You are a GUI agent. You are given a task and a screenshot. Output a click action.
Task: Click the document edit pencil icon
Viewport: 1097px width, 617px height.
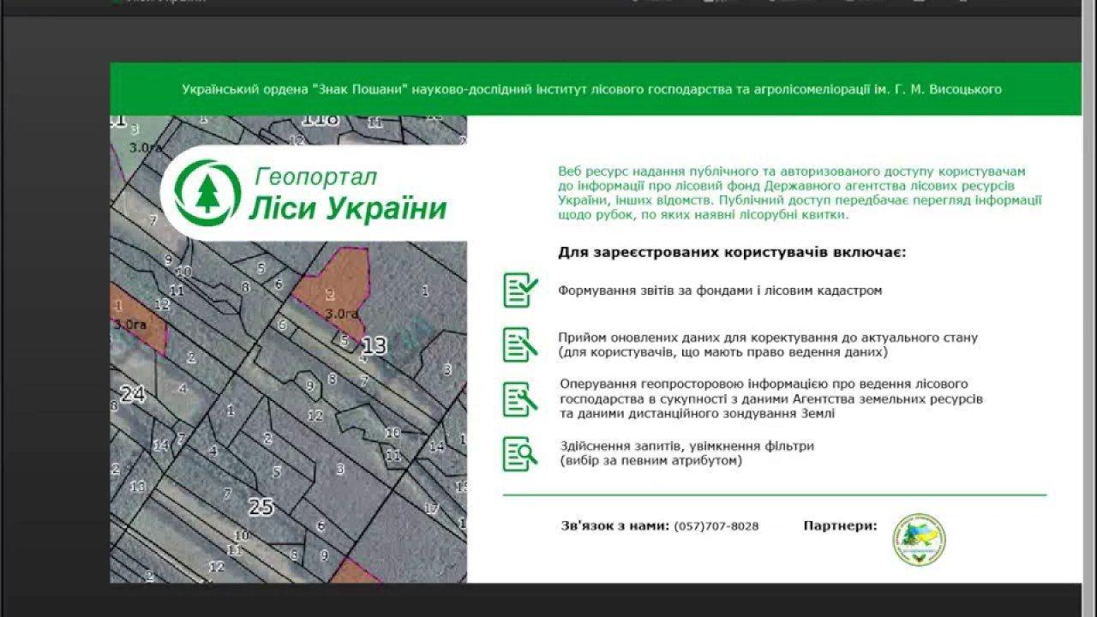click(x=520, y=344)
